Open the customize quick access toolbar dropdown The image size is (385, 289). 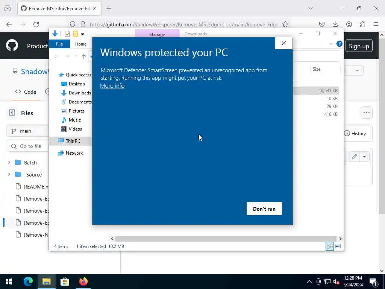pos(82,34)
